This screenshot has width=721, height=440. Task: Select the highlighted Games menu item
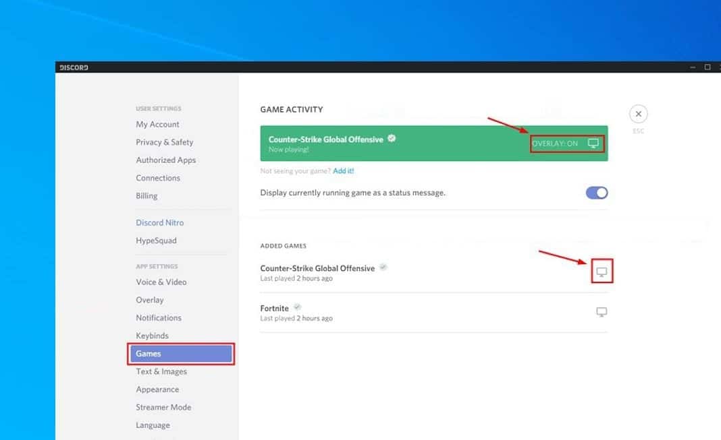[181, 354]
